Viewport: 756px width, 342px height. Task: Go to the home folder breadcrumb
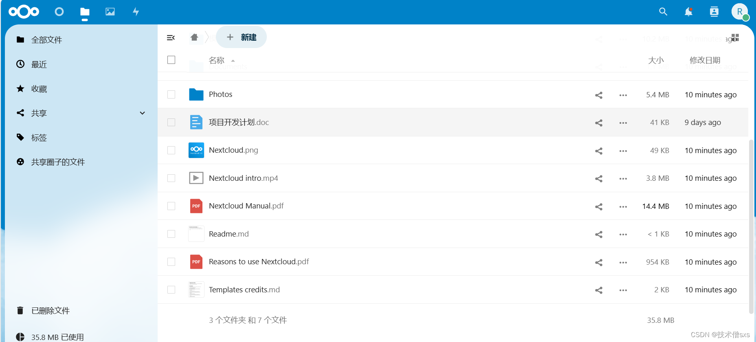tap(194, 37)
